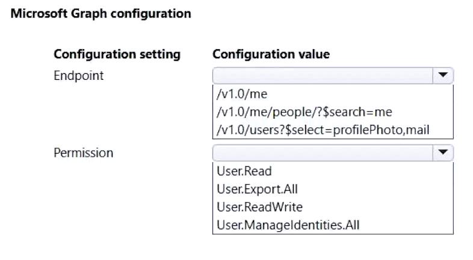Select the User.Read permission
This screenshot has width=473, height=260.
[x=244, y=172]
